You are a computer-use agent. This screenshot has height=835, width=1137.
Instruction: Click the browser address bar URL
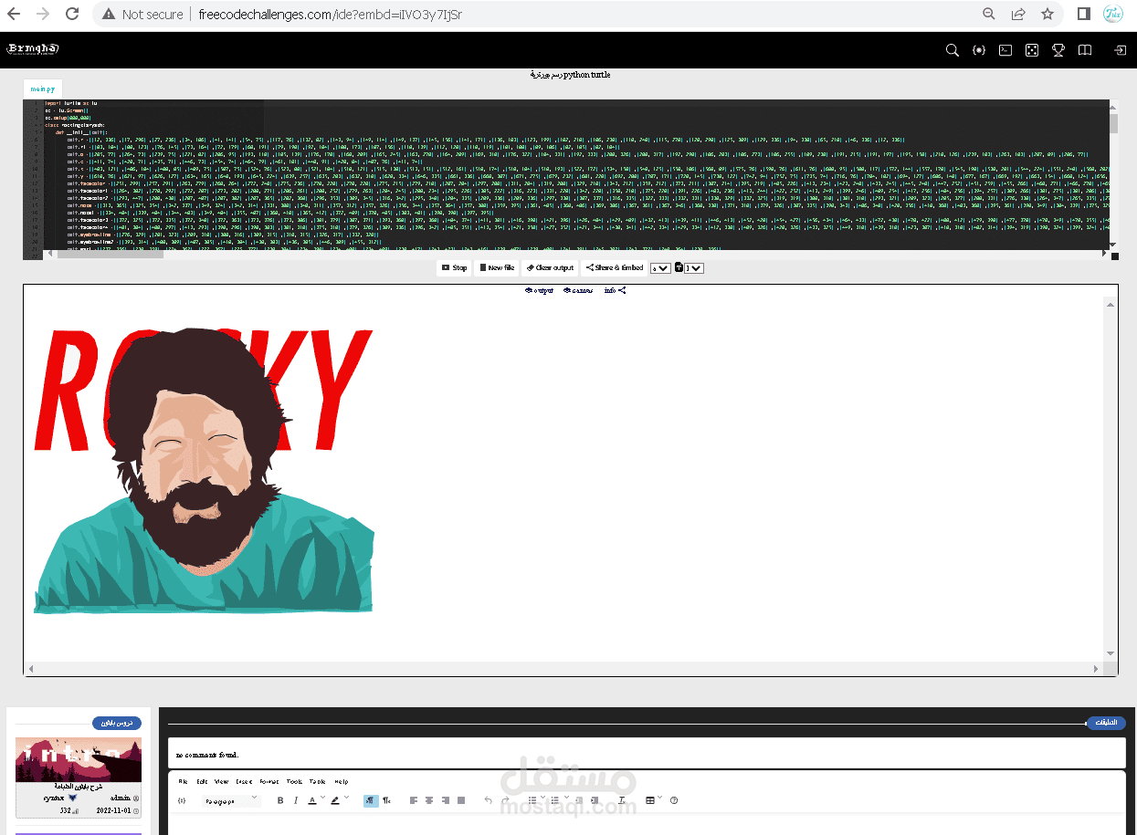[x=331, y=14]
